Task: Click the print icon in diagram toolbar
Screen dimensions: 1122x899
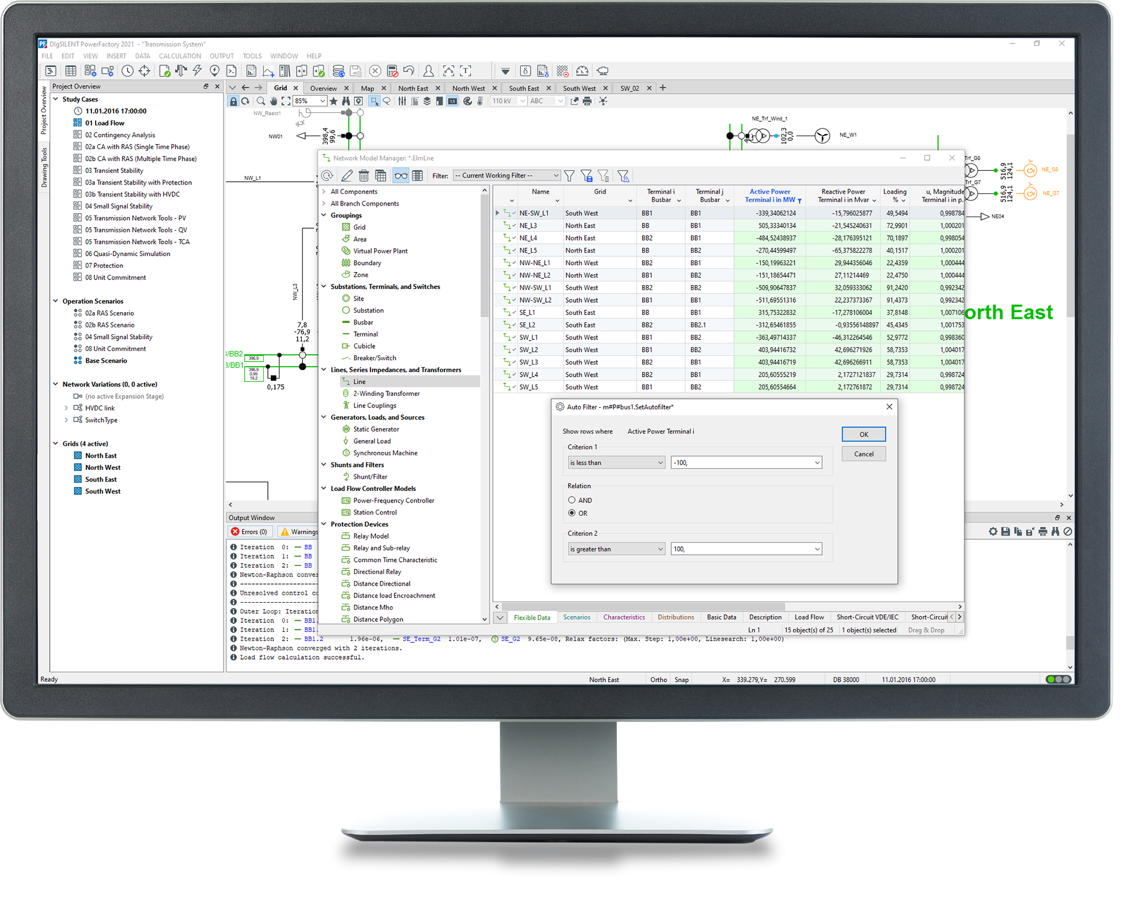Action: click(x=588, y=101)
